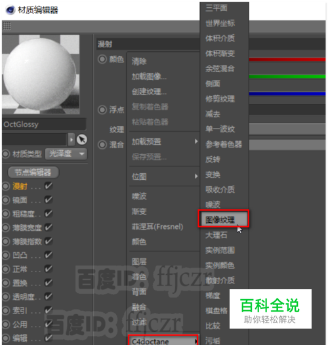328x345 pixels.
Task: Select 修剪纹理 in the submenu
Action: coord(220,99)
